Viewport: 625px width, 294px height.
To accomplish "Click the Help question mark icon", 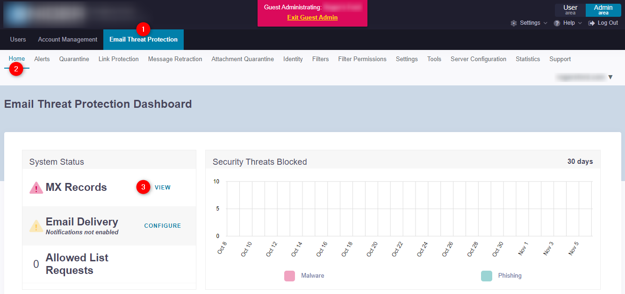I will [557, 23].
